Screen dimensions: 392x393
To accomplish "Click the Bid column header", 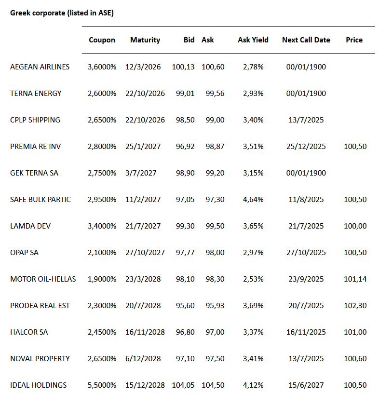I will click(189, 40).
